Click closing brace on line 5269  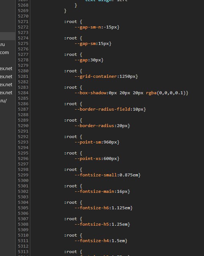[x=65, y=11]
